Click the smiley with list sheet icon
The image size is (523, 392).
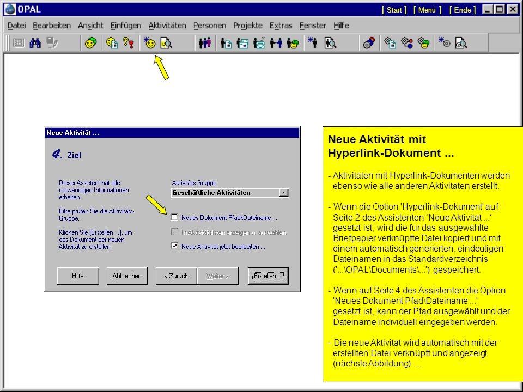point(112,42)
